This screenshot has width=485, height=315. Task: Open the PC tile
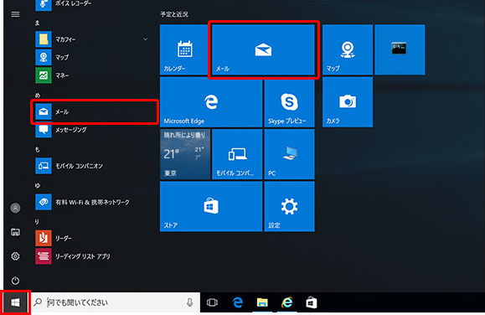point(289,154)
